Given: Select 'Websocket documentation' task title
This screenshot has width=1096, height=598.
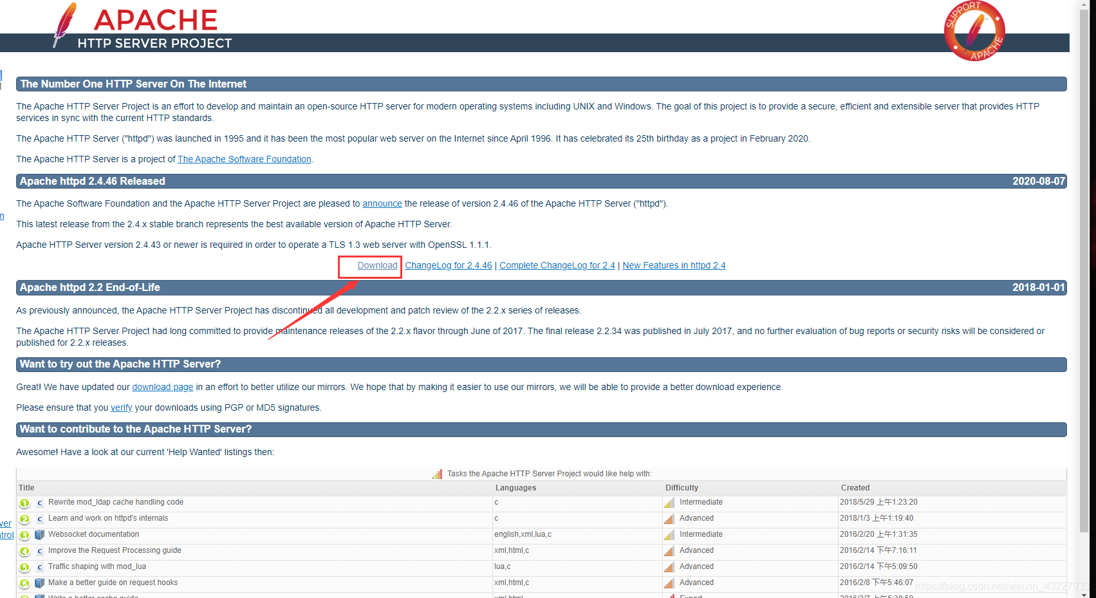Looking at the screenshot, I should coord(93,534).
